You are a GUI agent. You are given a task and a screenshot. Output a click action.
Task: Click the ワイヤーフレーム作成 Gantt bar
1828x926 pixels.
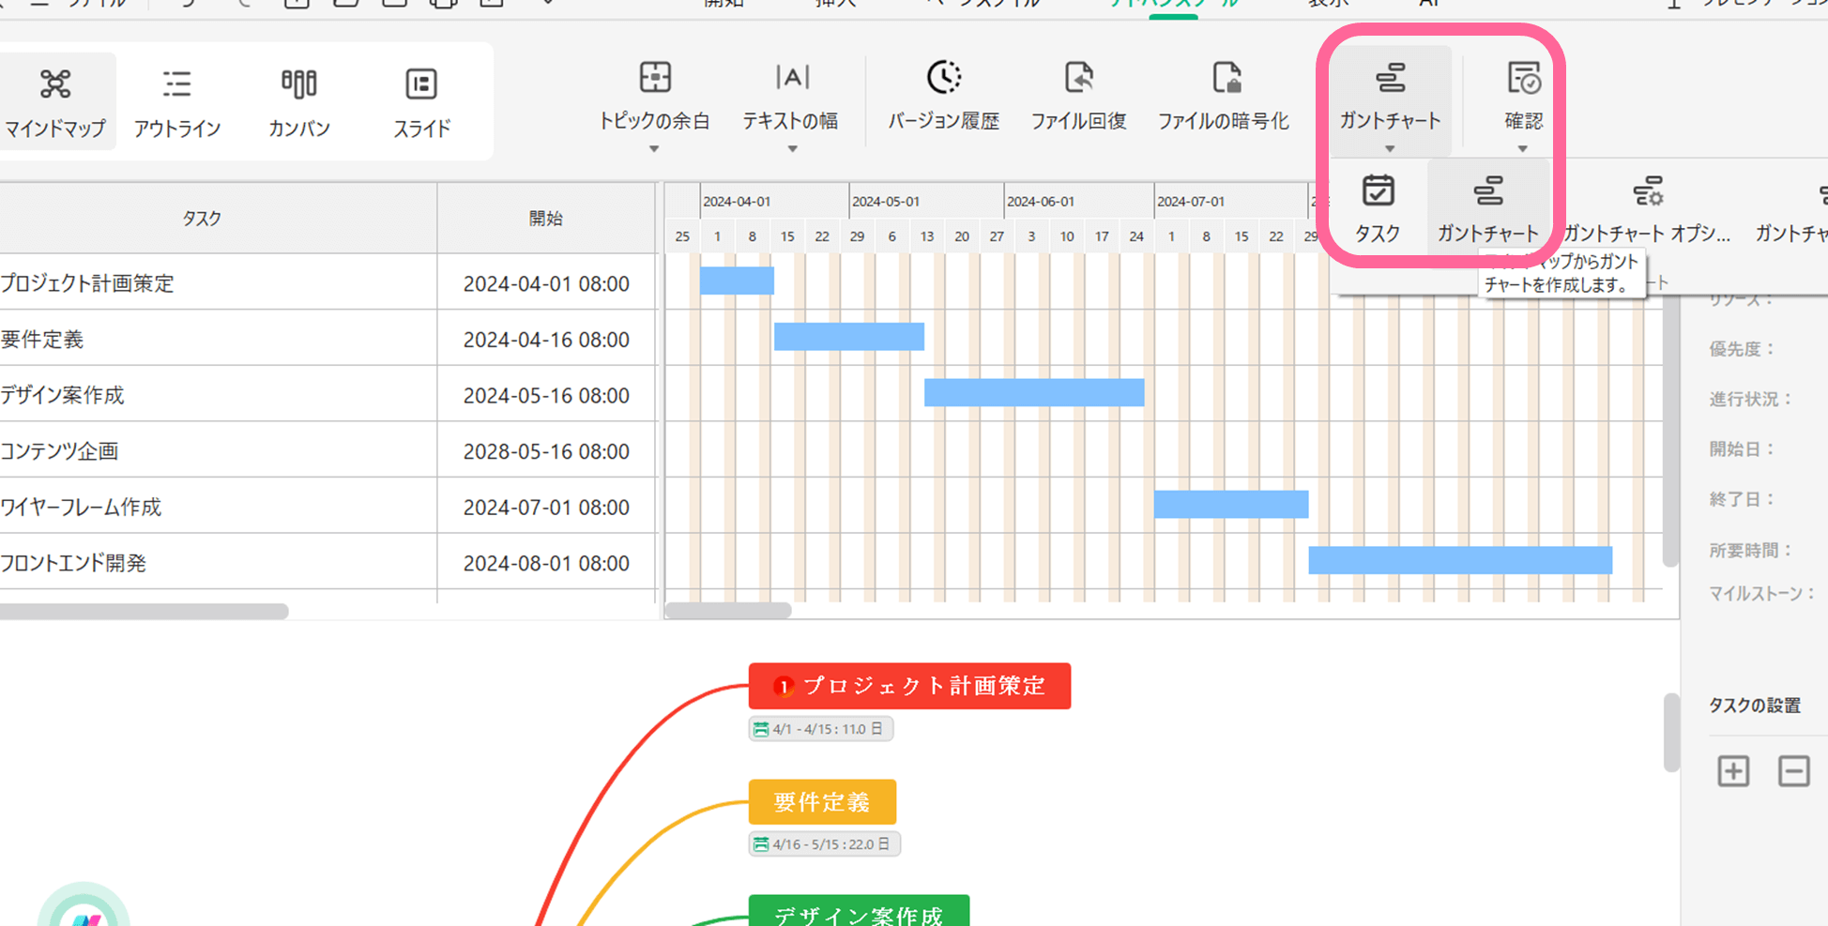click(x=1231, y=504)
